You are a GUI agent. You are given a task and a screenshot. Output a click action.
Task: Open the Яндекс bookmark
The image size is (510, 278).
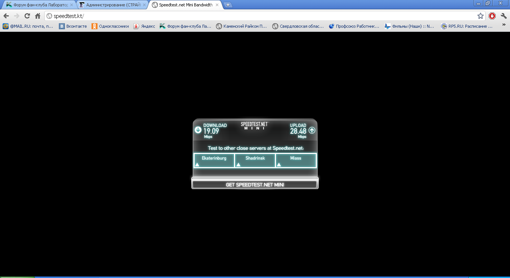pyautogui.click(x=144, y=26)
